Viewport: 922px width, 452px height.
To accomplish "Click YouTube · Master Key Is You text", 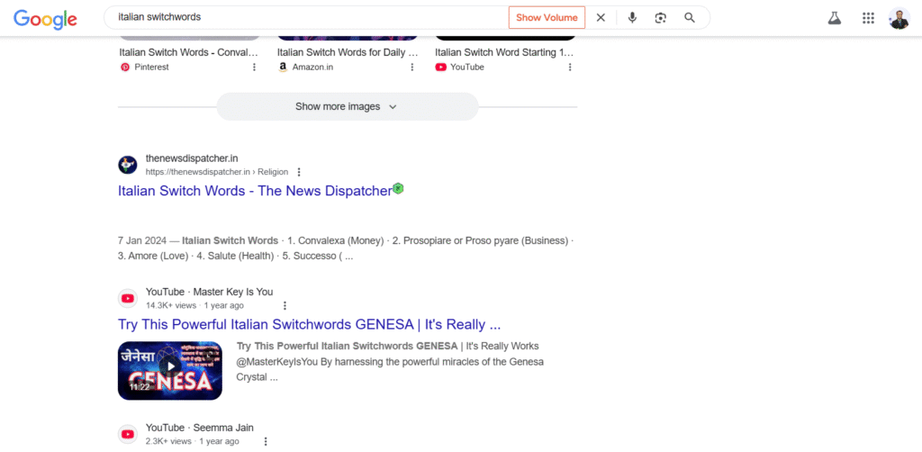I will 209,292.
